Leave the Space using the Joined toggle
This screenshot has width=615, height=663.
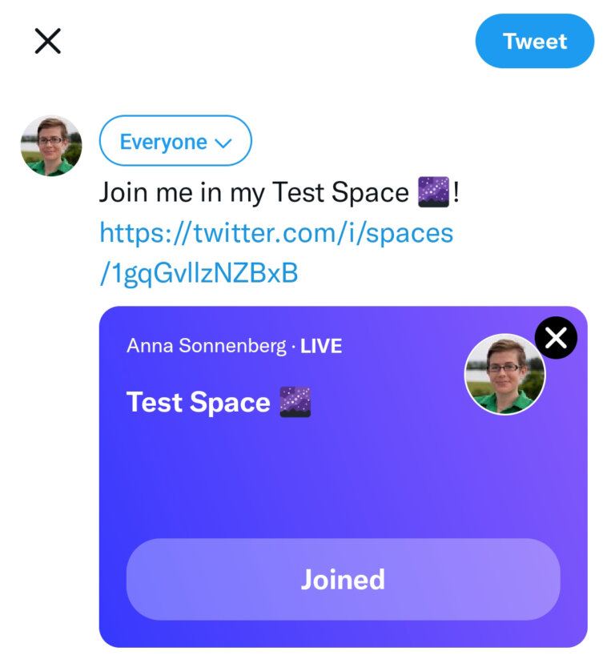(343, 579)
